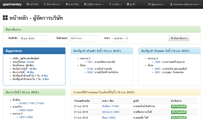This screenshot has height=119, width=203.
Task: Expand ผู้ดูแลระบบ dropdown menu
Action: point(157,4)
